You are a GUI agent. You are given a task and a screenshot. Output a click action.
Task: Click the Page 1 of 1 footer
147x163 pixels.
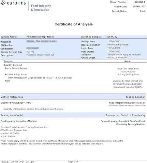(x=74, y=162)
